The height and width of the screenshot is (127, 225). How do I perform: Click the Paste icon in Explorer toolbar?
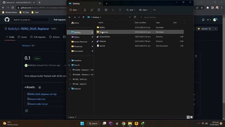(99, 10)
